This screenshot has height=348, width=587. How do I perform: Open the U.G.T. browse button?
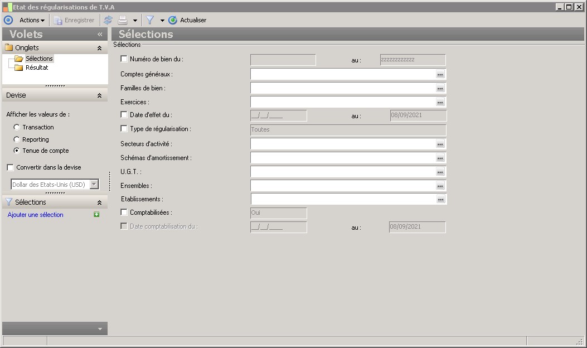440,172
